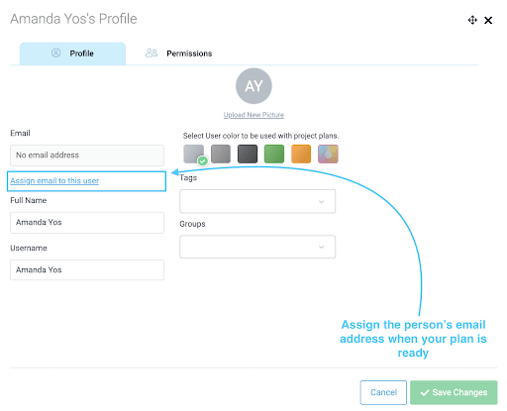Click the Full Name input field
Screen dimensions: 507x411
[87, 223]
